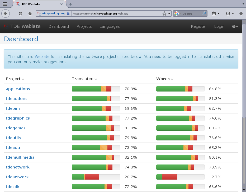
Task: Open the Dashboard navigation item
Action: pyautogui.click(x=59, y=26)
